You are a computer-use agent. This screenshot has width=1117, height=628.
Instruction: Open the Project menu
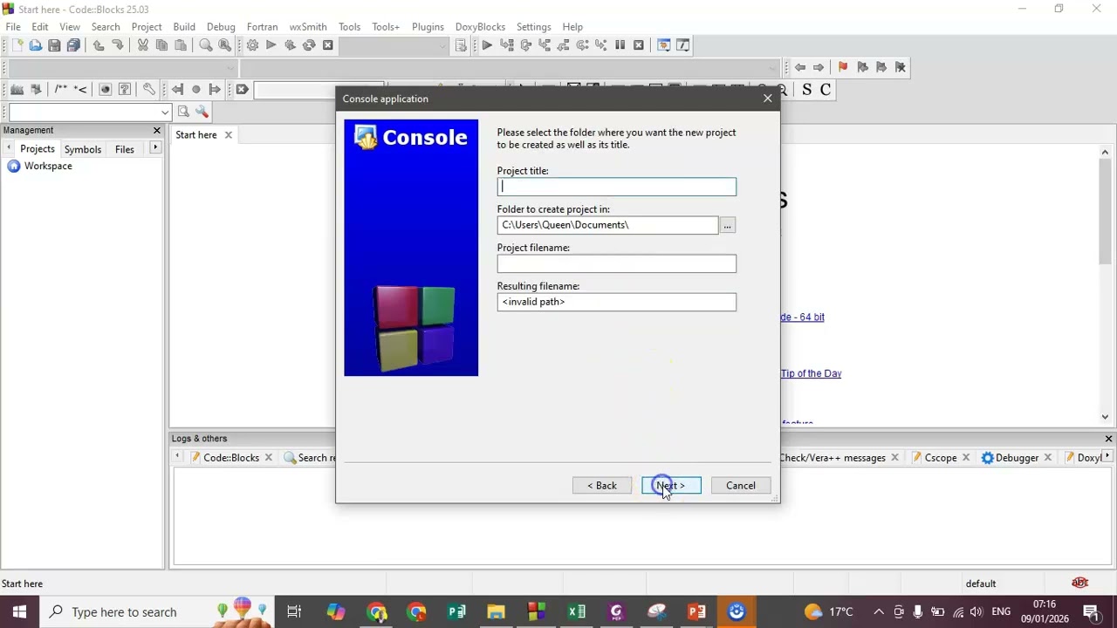click(x=147, y=27)
